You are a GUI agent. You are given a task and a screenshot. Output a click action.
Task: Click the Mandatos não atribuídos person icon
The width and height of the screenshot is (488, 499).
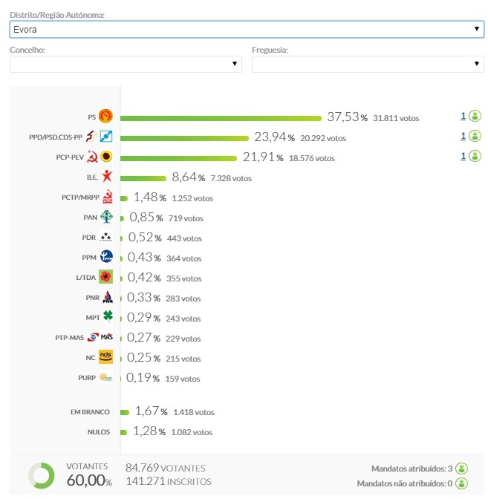[x=461, y=483]
